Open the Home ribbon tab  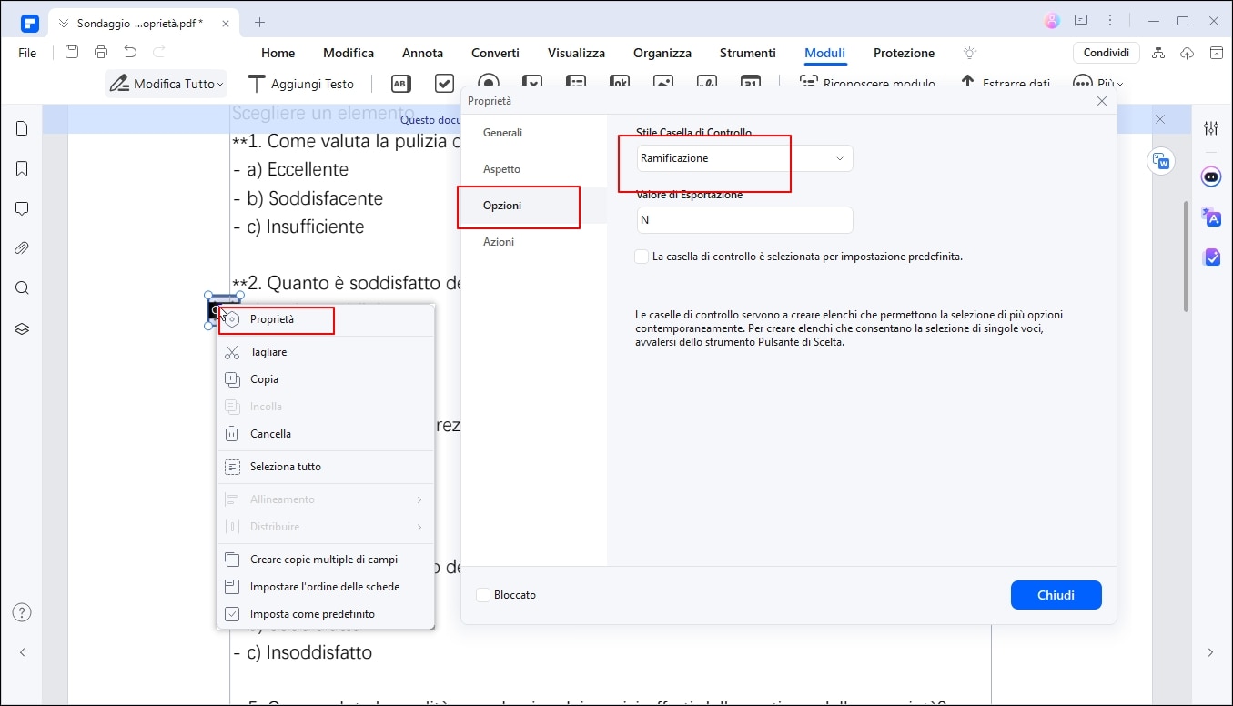pos(278,53)
